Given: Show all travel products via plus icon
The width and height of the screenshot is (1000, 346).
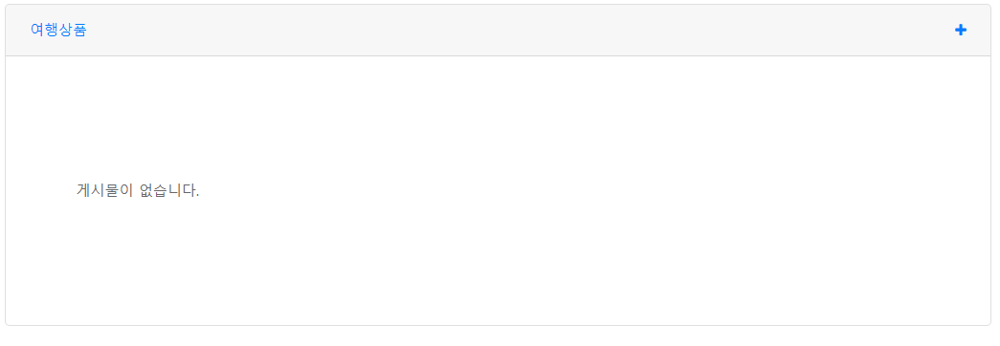Looking at the screenshot, I should [960, 30].
